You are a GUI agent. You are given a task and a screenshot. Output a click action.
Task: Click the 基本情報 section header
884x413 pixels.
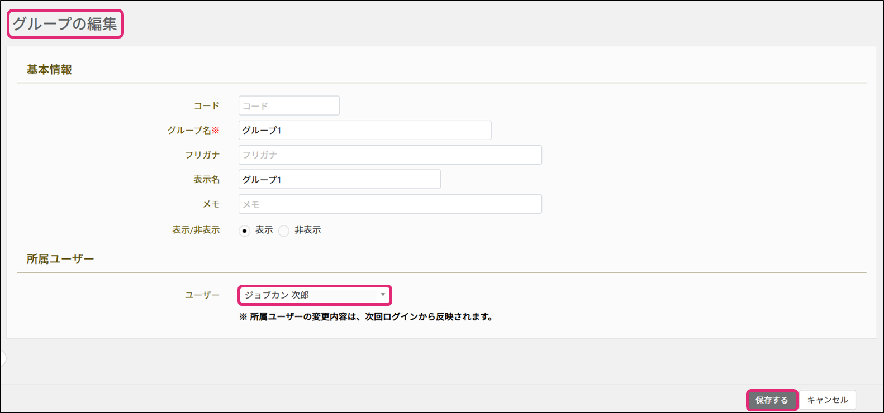pyautogui.click(x=49, y=70)
